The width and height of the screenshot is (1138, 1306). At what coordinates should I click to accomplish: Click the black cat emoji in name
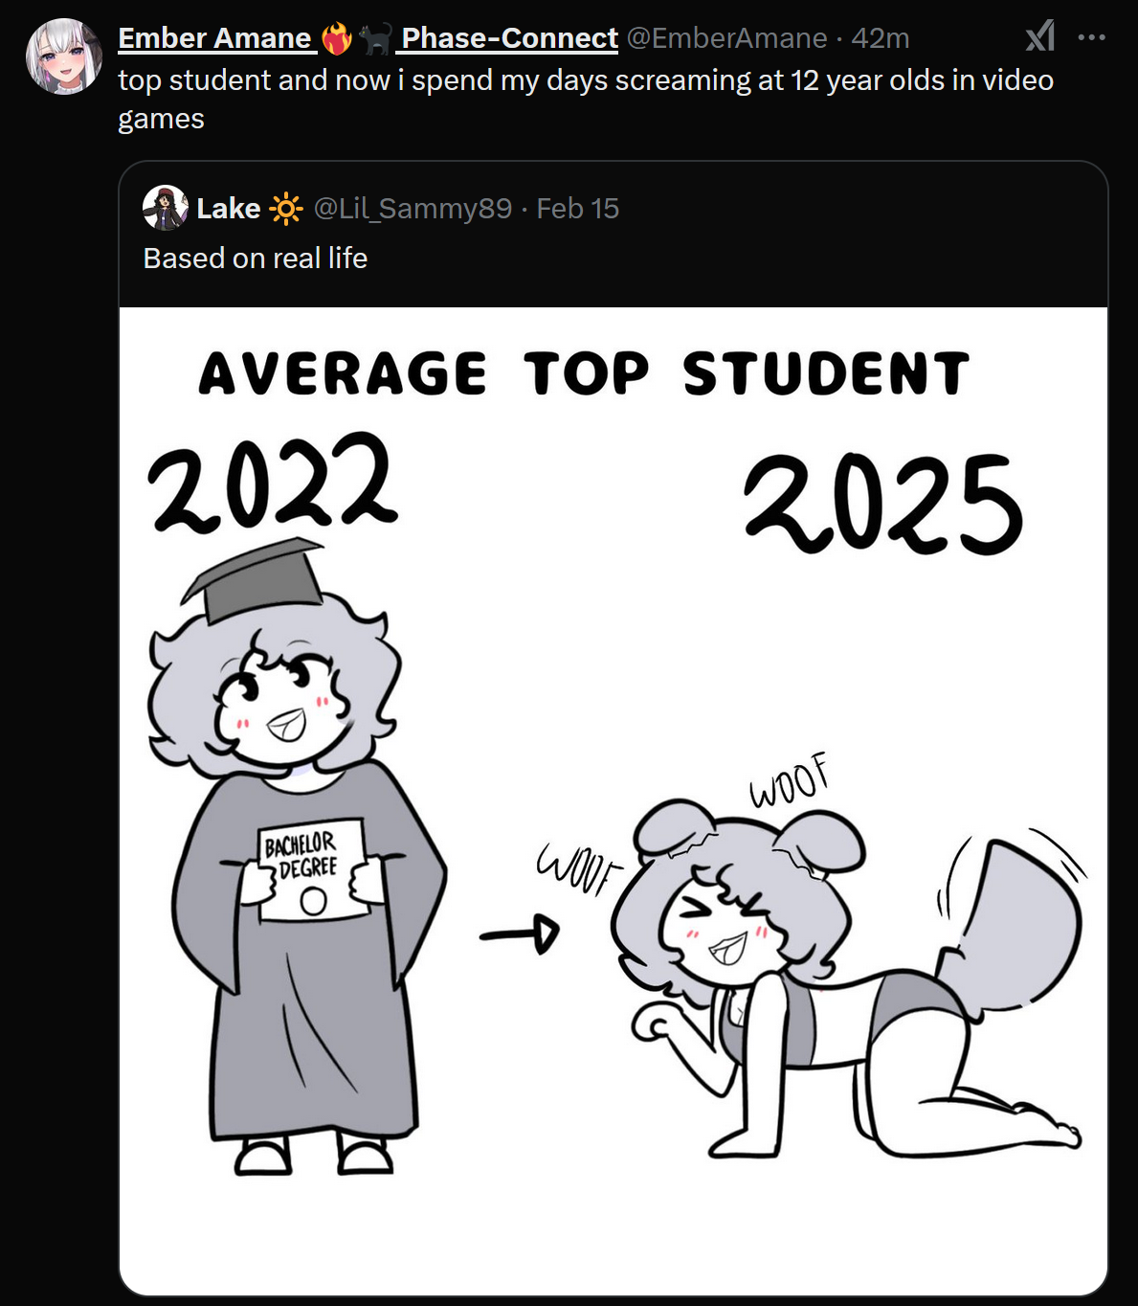375,38
